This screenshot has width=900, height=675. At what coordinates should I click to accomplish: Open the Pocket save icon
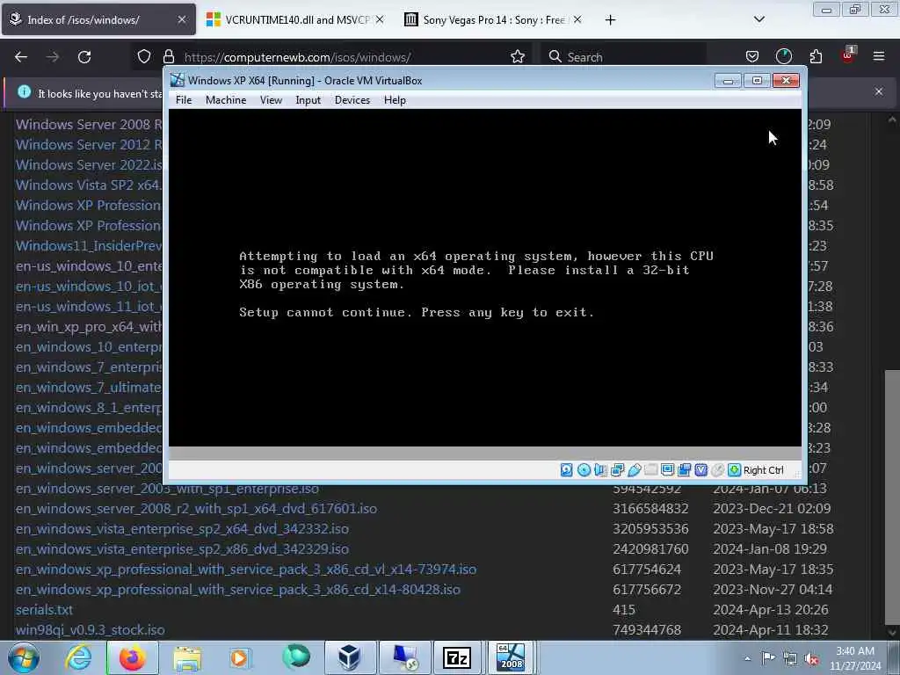(752, 56)
